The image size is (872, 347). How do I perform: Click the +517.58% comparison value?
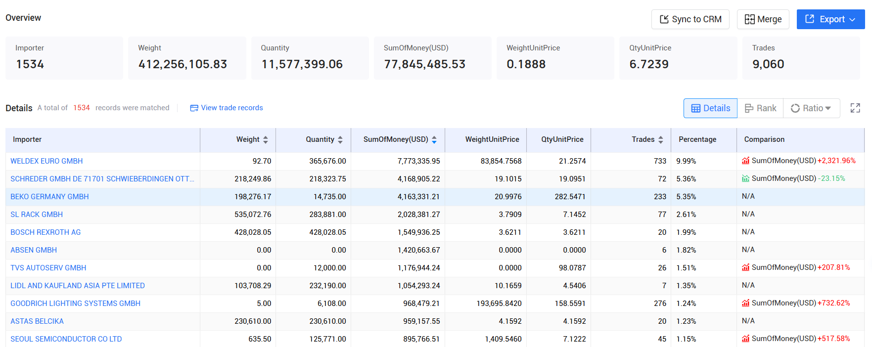833,339
